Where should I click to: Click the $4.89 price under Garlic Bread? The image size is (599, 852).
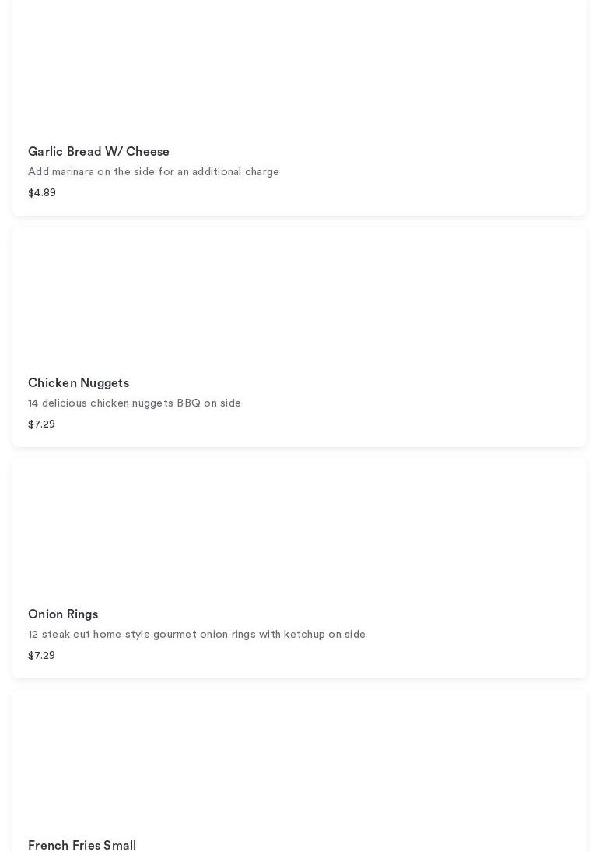click(x=42, y=193)
